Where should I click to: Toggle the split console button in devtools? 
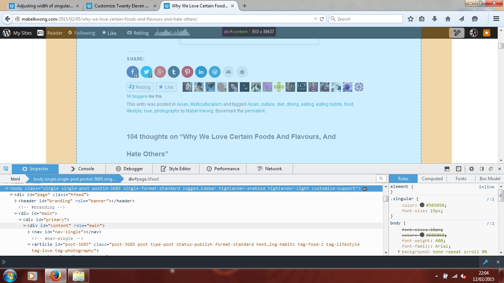coord(447,169)
